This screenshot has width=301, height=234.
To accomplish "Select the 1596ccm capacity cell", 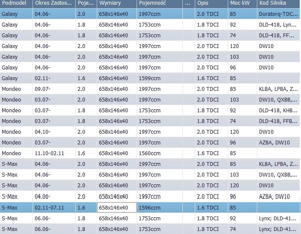I will point(160,208).
